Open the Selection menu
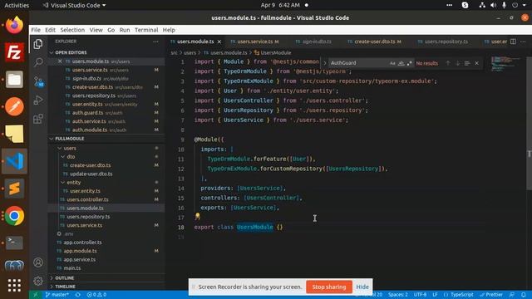This screenshot has height=299, width=532. click(x=72, y=30)
